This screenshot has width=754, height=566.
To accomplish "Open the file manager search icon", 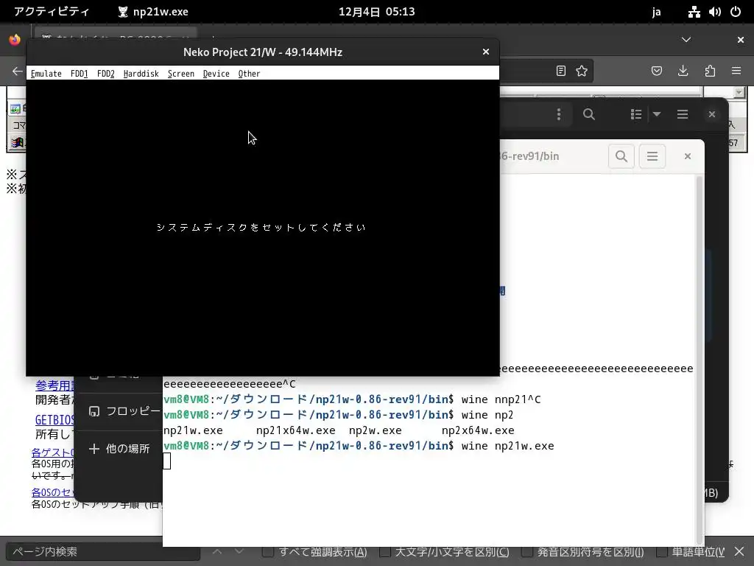I will 588,114.
